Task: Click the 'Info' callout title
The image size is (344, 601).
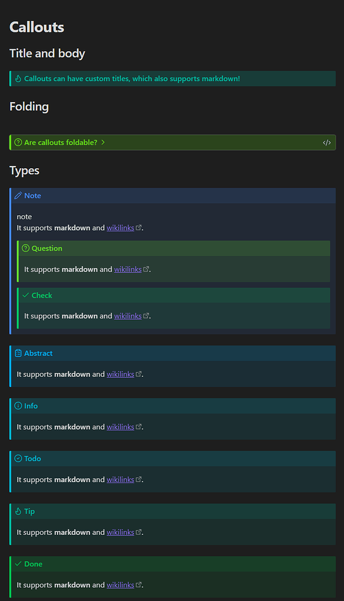Action: 31,406
